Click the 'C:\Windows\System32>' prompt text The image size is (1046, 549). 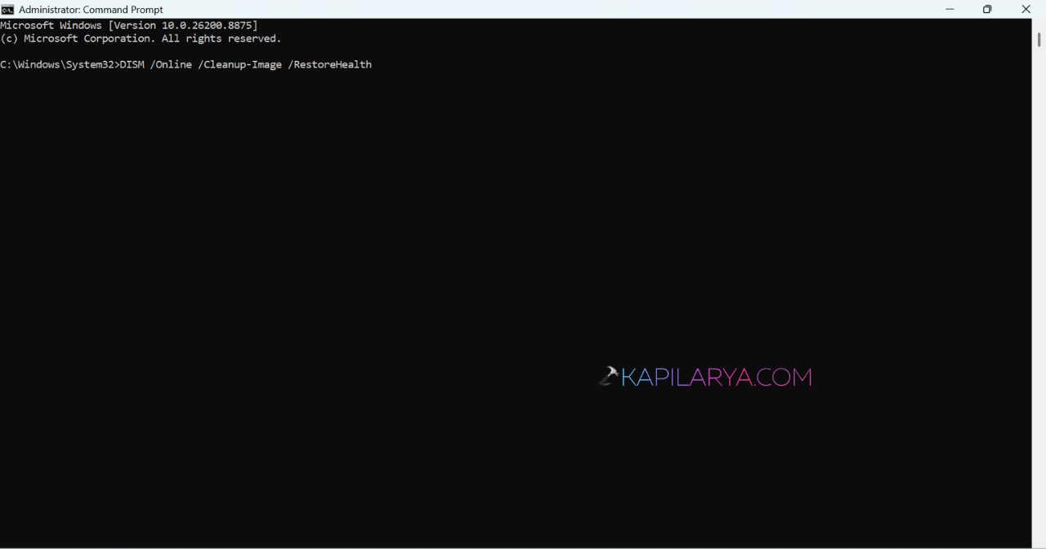(x=60, y=64)
